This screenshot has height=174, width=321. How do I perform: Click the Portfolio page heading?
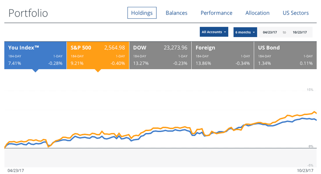28,13
